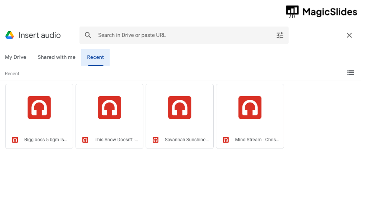Click small audio icon beside This Snow Doesn't

click(x=85, y=140)
